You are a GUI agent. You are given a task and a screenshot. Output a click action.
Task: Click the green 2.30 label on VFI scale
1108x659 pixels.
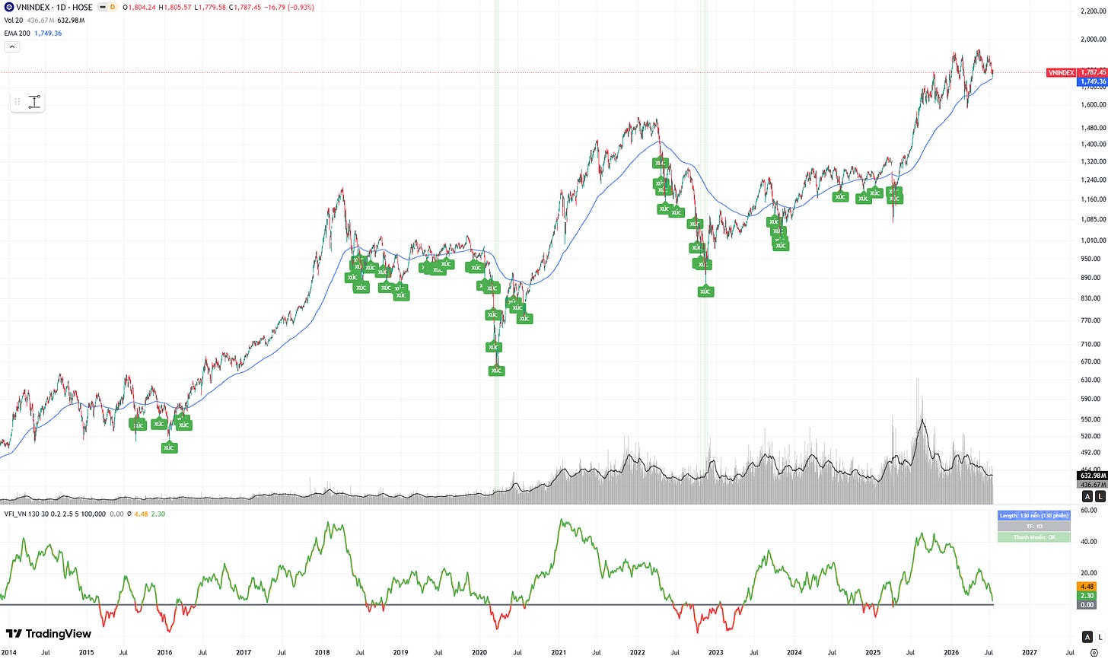[1087, 595]
